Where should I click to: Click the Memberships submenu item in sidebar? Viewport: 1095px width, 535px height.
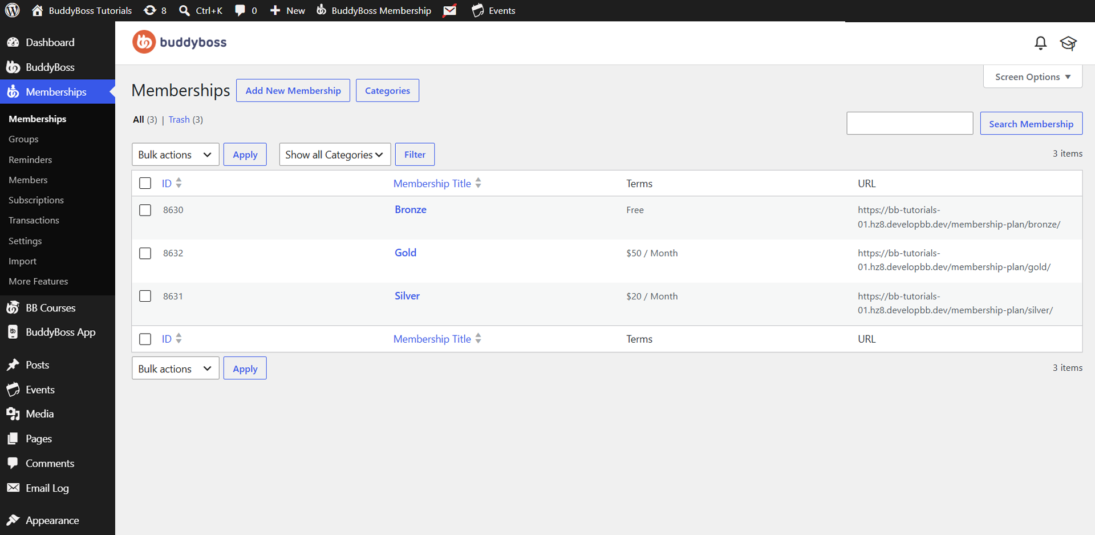coord(38,119)
